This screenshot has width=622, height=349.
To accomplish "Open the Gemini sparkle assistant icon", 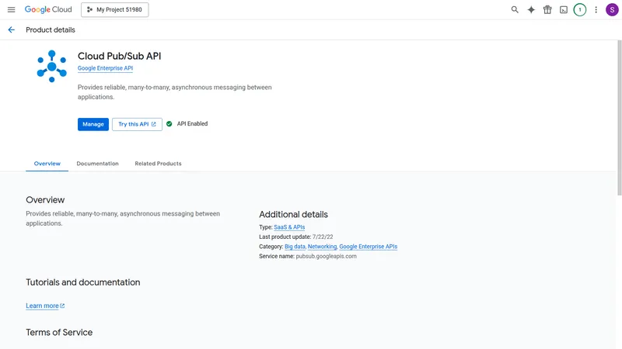I will point(531,9).
